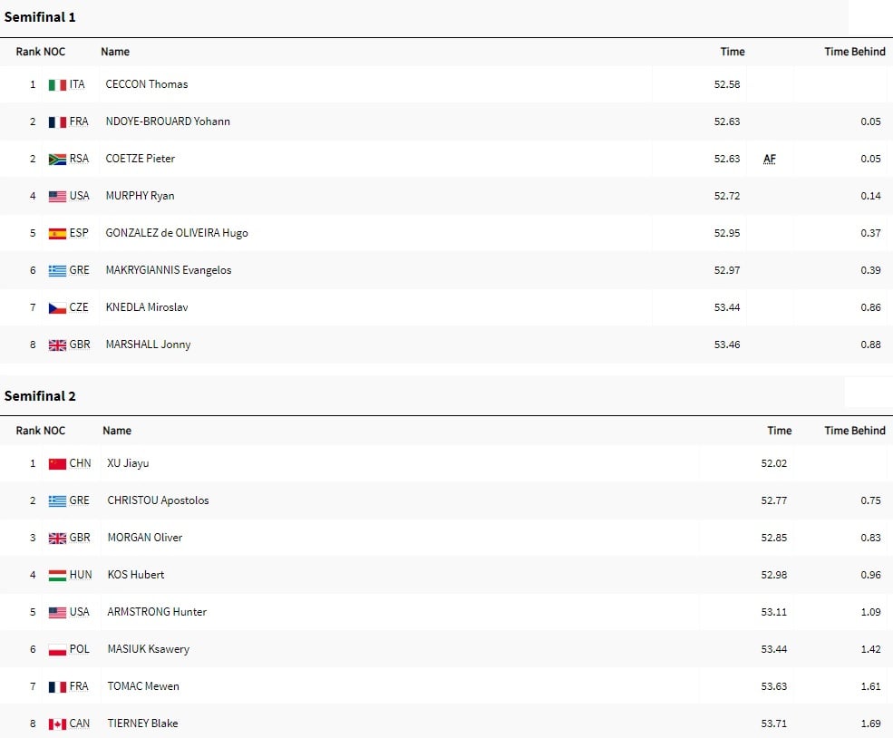This screenshot has width=893, height=738.
Task: Click the Czech flag icon next to CZE
Action: pos(57,308)
